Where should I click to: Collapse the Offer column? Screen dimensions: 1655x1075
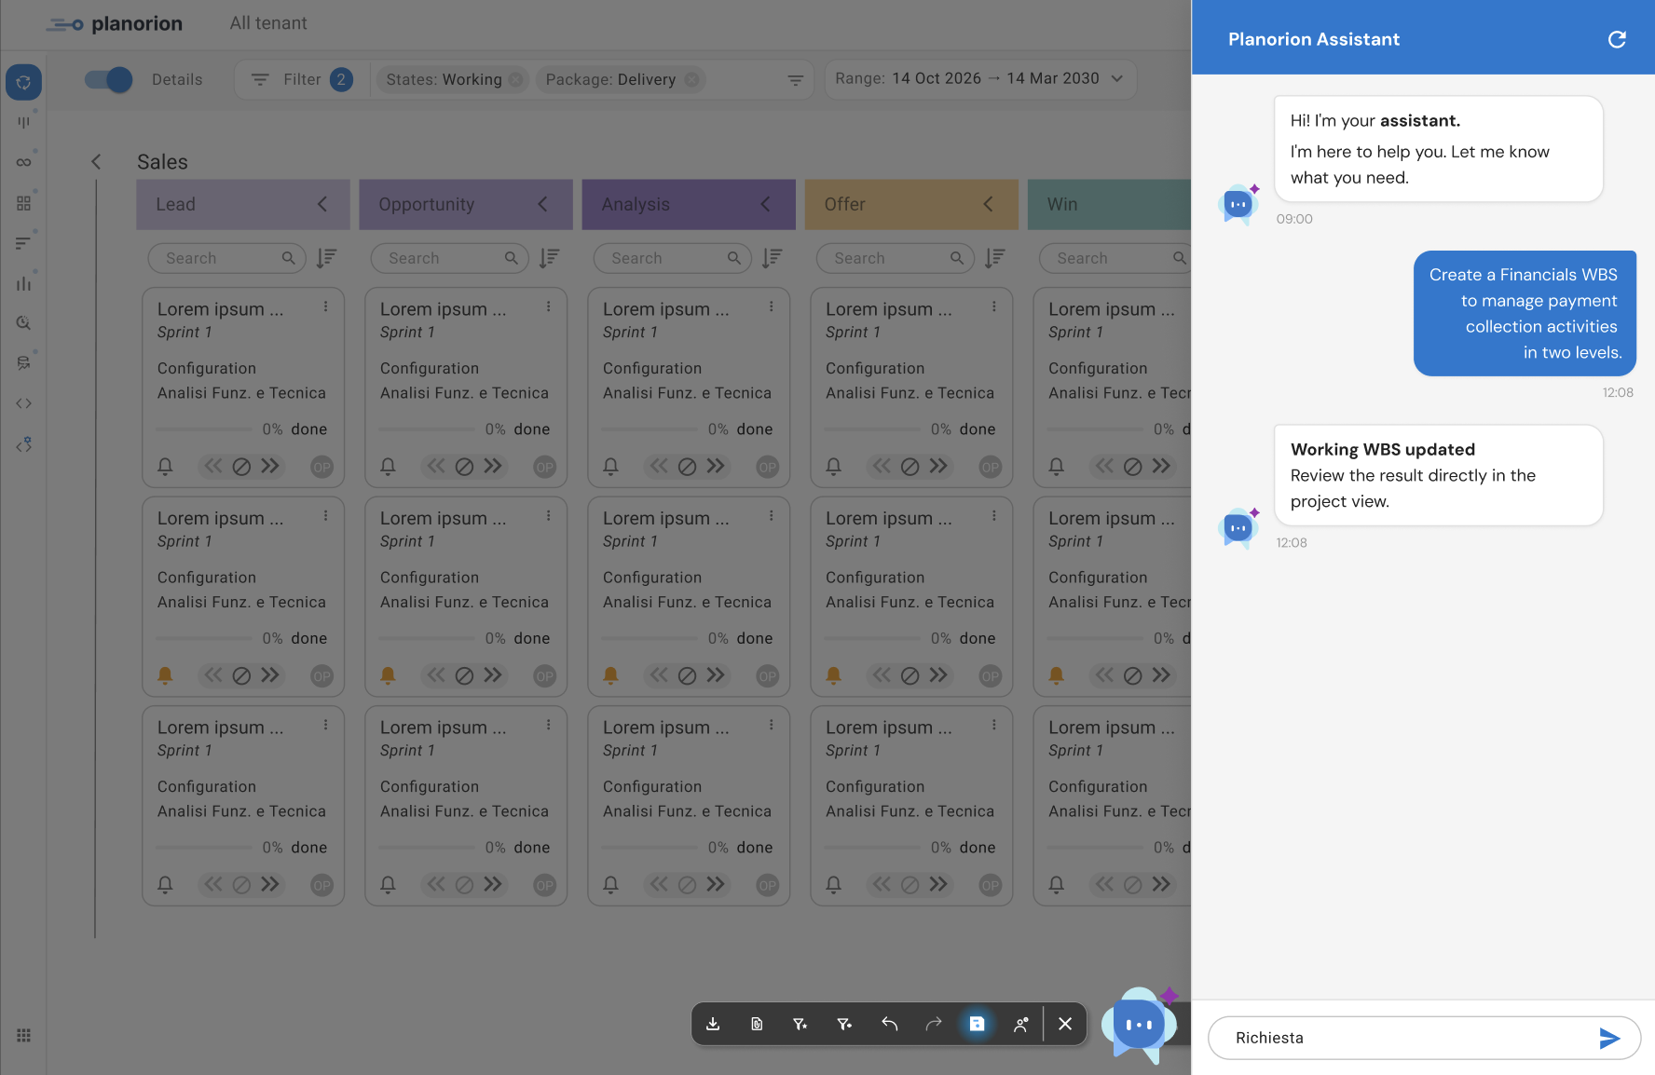click(x=988, y=204)
